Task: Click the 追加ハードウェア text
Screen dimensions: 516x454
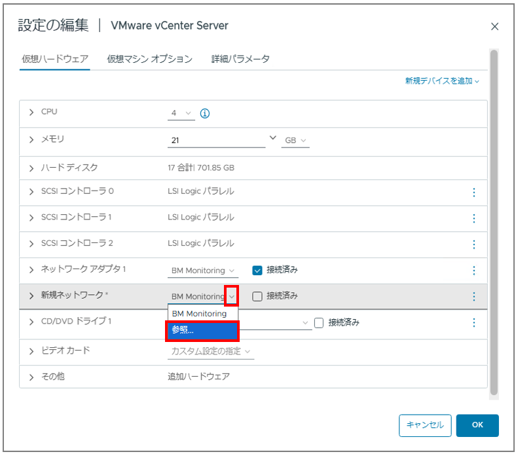Action: [x=199, y=376]
